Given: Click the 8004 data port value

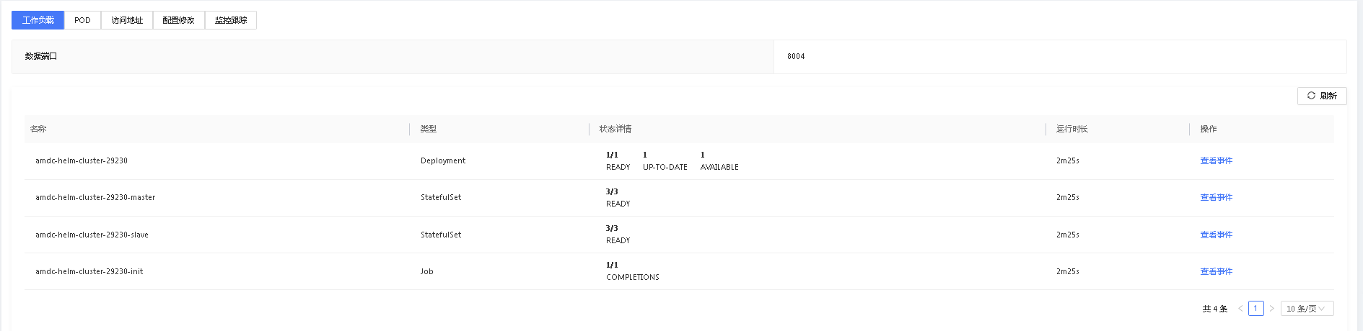Looking at the screenshot, I should tap(796, 57).
